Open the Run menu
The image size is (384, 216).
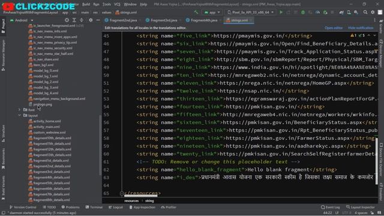pos(96,4)
